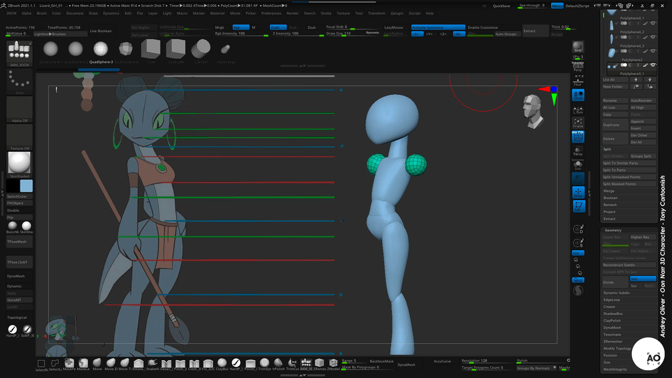Click the Frame view icon

(578, 123)
